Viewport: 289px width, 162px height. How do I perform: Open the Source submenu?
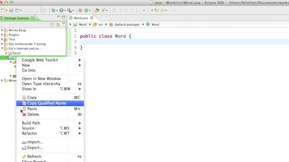(x=50, y=128)
